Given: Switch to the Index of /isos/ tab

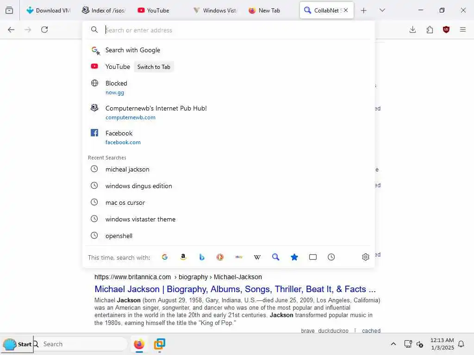Looking at the screenshot, I should tap(104, 10).
